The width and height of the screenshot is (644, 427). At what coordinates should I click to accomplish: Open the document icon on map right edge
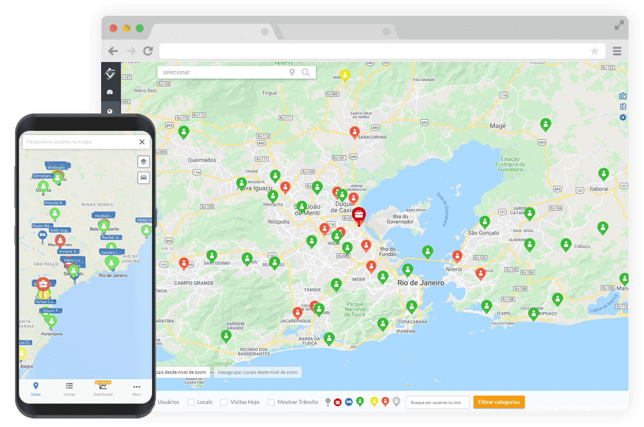coord(623,106)
